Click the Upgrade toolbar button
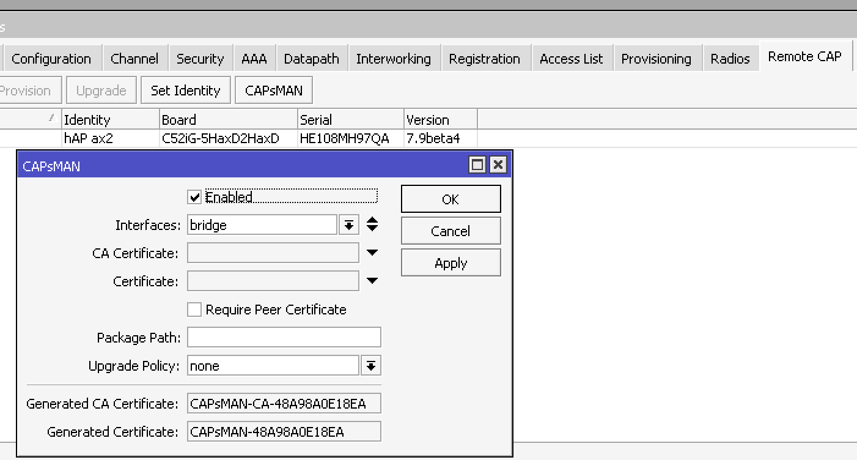 pyautogui.click(x=101, y=91)
